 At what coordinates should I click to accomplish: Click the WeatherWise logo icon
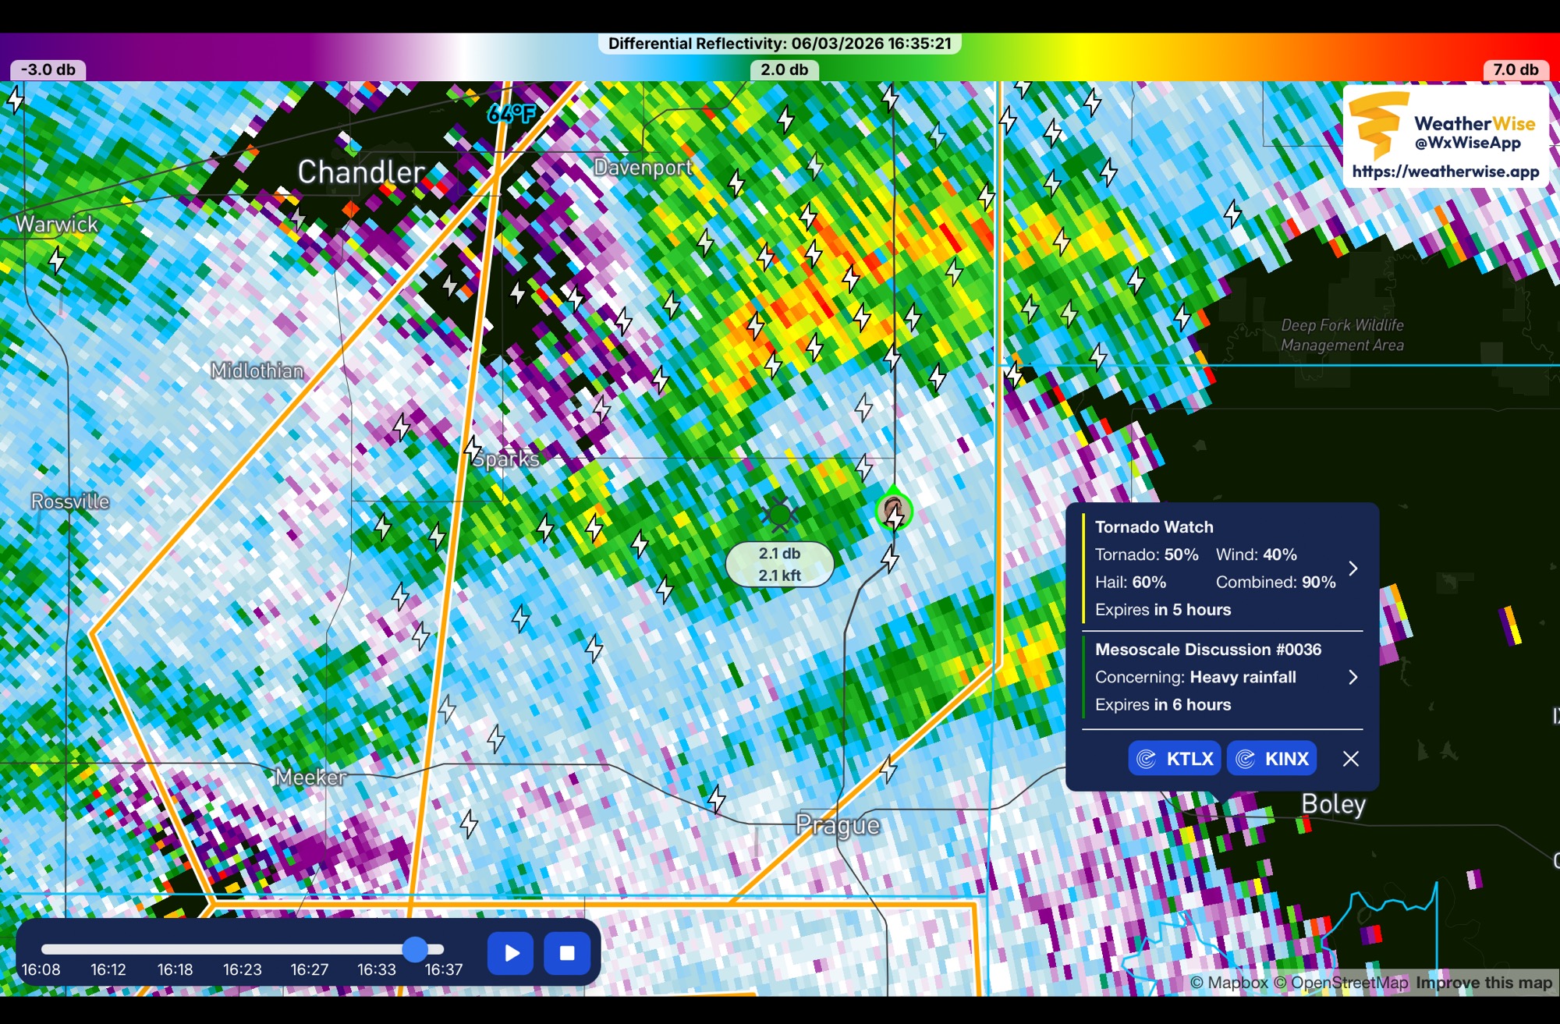[1377, 125]
